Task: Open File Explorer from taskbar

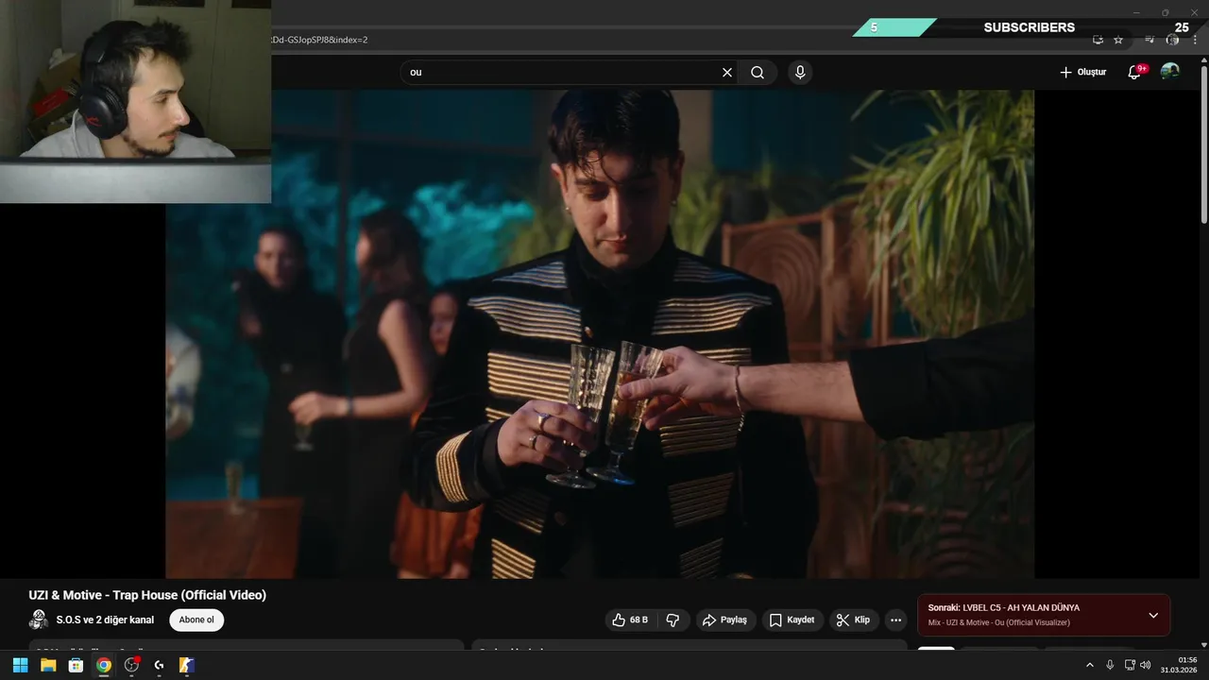Action: tap(48, 665)
